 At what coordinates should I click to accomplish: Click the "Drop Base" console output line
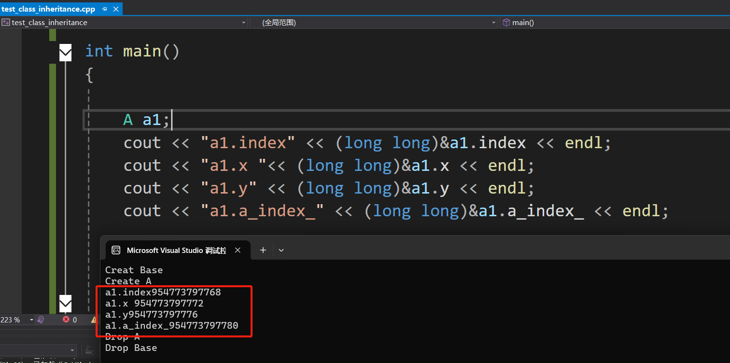click(x=131, y=348)
